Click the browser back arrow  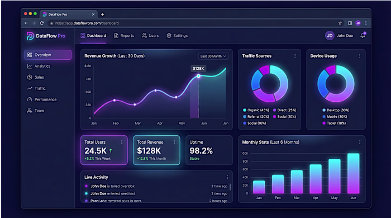26,23
